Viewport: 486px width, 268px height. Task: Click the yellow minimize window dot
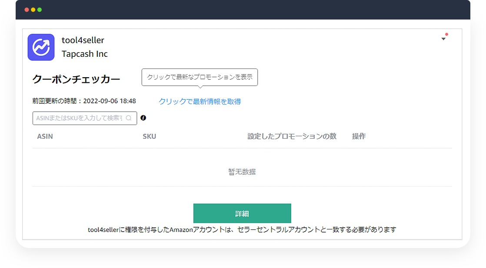coord(33,10)
